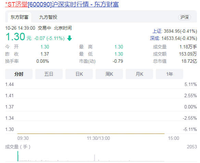This screenshot has height=163, width=200.
Task: Switch to the 东方财富 tab
Action: tap(20, 17)
